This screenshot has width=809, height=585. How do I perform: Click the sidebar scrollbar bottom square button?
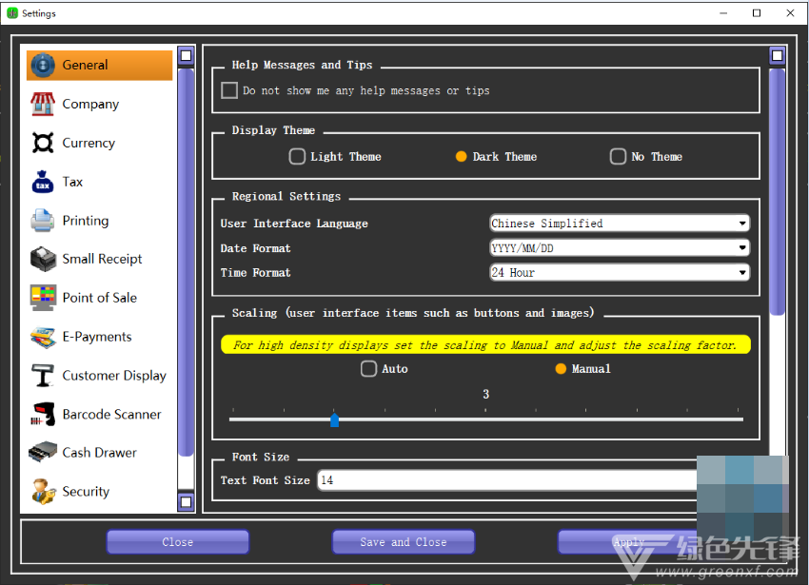click(187, 501)
